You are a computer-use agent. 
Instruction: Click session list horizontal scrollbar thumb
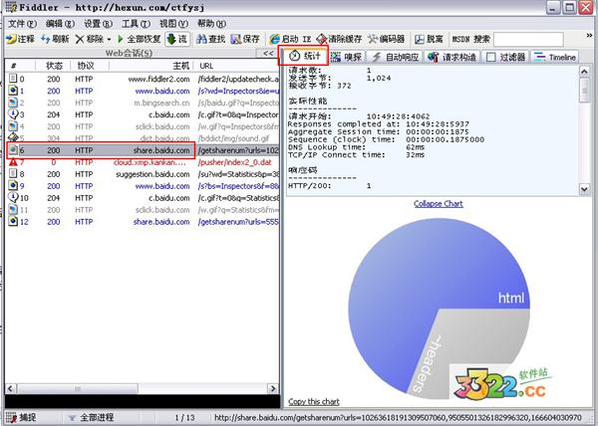click(x=78, y=389)
